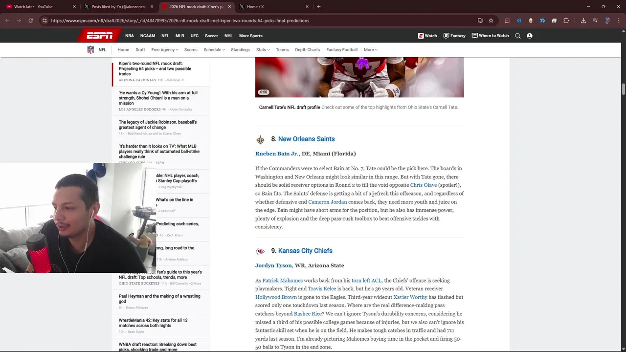The width and height of the screenshot is (626, 352).
Task: Open the Chrome profile avatar
Action: [607, 21]
